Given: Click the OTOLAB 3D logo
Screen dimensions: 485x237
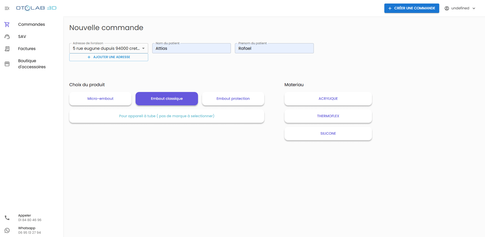Looking at the screenshot, I should tap(36, 8).
